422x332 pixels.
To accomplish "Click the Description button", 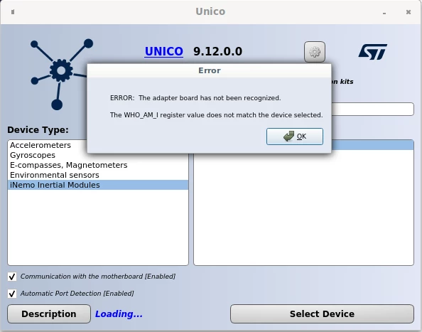I will point(49,314).
